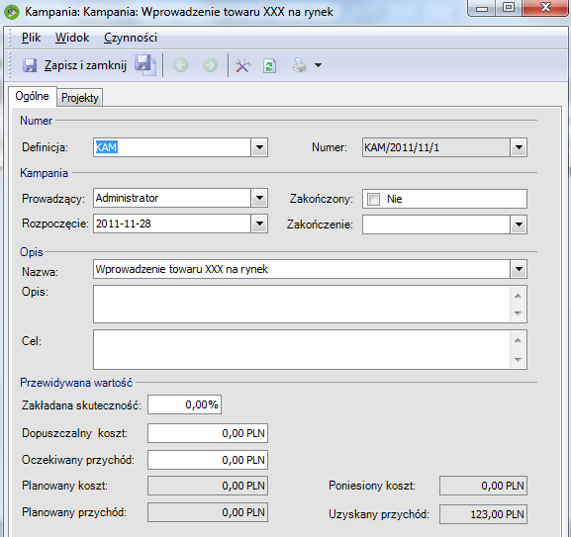
Task: Click the green refresh document icon
Action: [269, 66]
